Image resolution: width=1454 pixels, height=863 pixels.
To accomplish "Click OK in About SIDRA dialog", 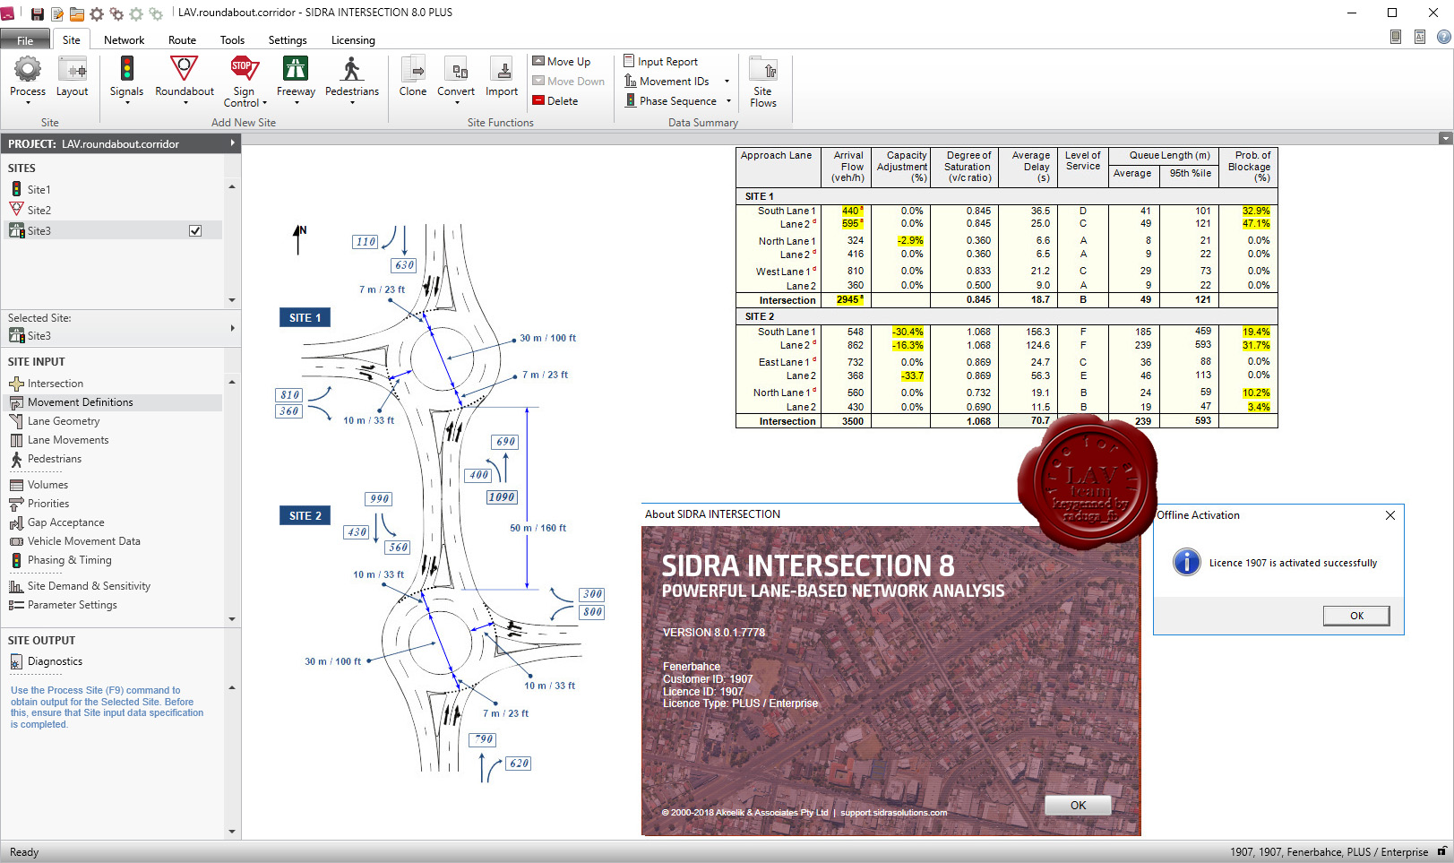I will pyautogui.click(x=1078, y=805).
